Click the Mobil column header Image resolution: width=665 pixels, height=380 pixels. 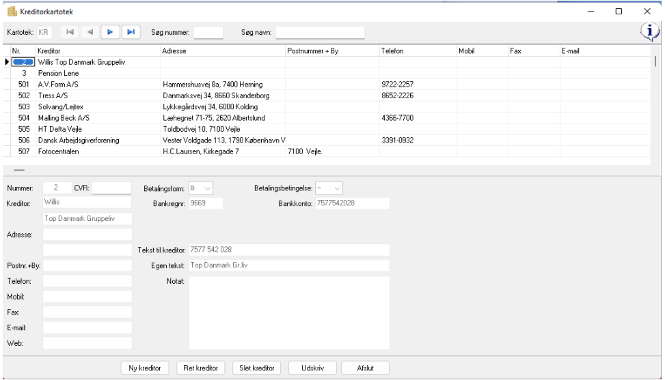483,50
